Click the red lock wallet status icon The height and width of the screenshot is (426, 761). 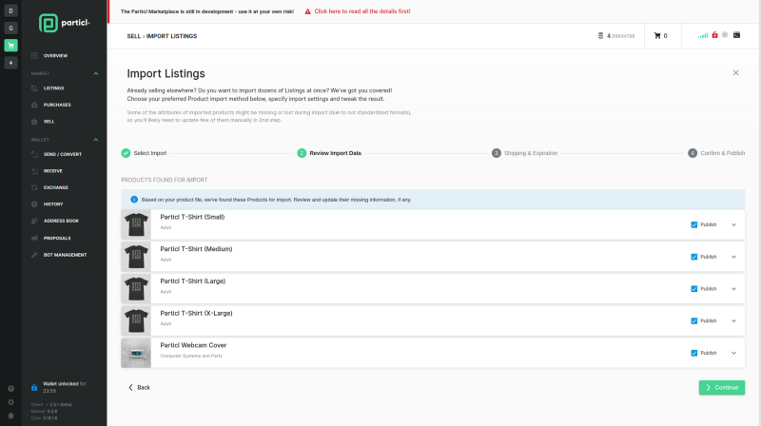pos(714,35)
